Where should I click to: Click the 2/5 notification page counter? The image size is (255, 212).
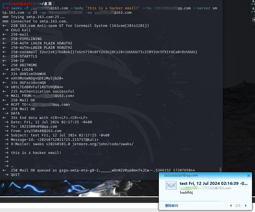click(x=238, y=205)
